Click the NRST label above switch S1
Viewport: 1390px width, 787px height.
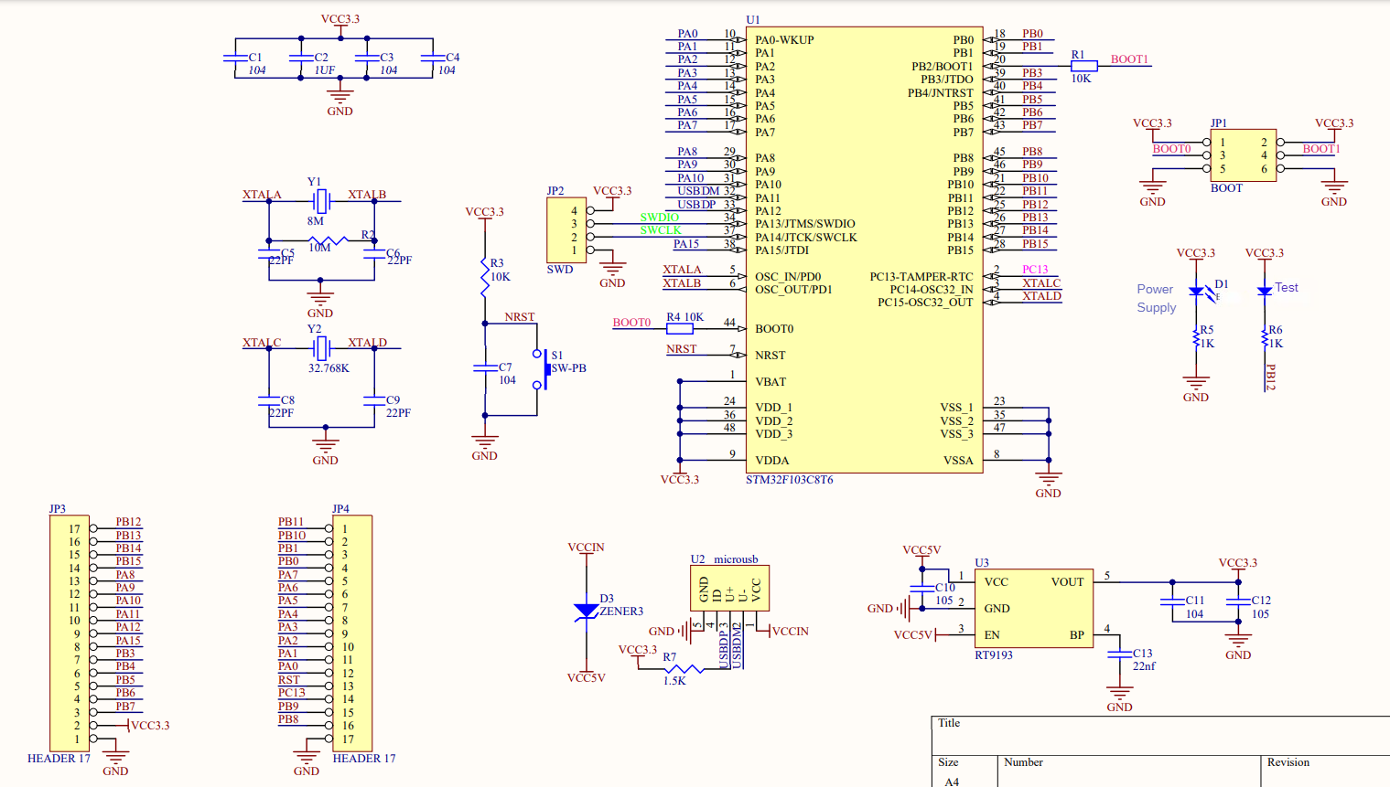click(x=520, y=317)
